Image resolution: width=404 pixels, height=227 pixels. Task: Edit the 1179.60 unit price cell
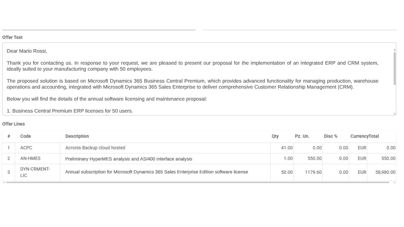308,172
